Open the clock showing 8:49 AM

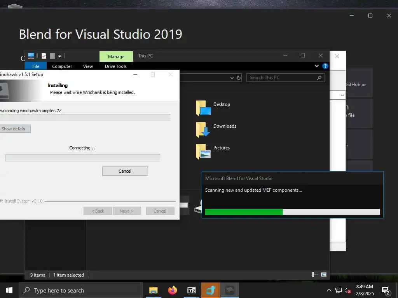pyautogui.click(x=365, y=290)
